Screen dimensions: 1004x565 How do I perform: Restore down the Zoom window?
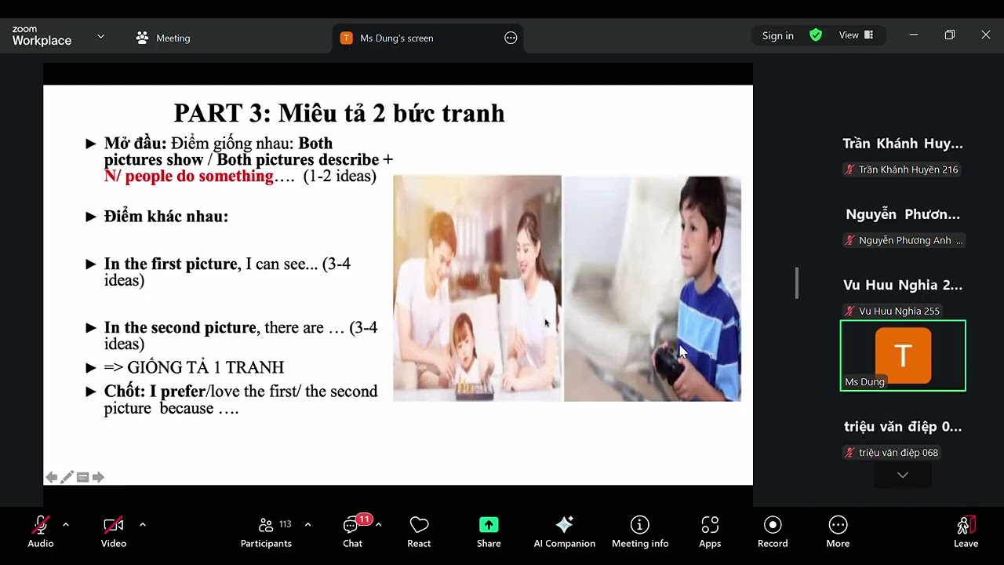click(x=950, y=35)
